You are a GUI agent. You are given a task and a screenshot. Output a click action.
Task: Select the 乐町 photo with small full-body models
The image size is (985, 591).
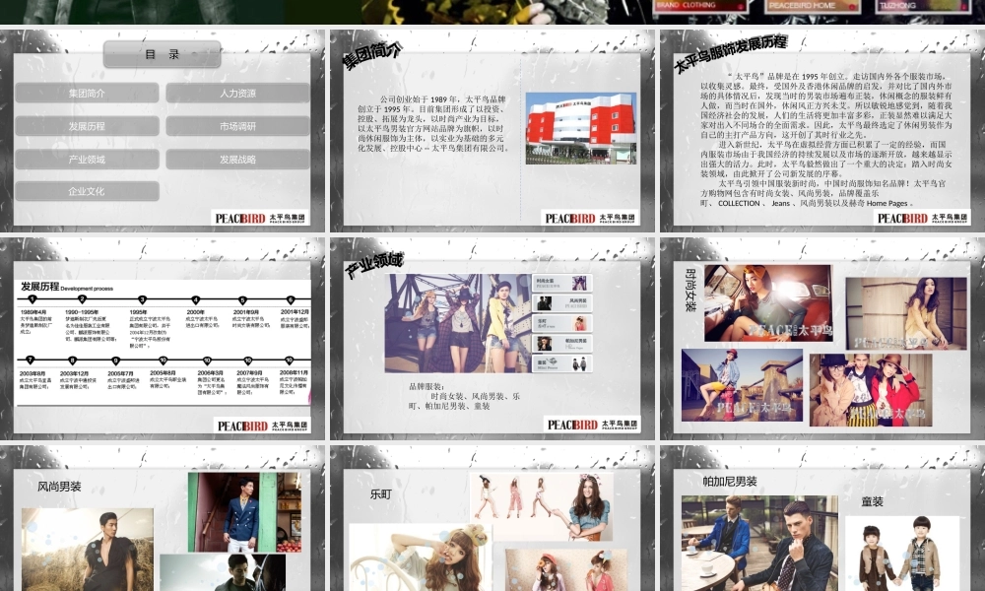(542, 507)
